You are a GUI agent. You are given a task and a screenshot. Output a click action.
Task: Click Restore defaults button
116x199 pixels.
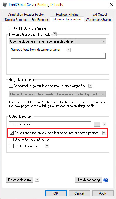click(x=19, y=180)
